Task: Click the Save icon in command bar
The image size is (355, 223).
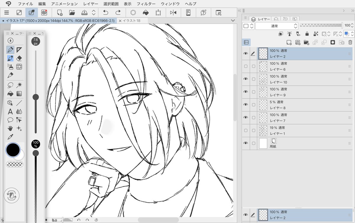Action: [84, 12]
